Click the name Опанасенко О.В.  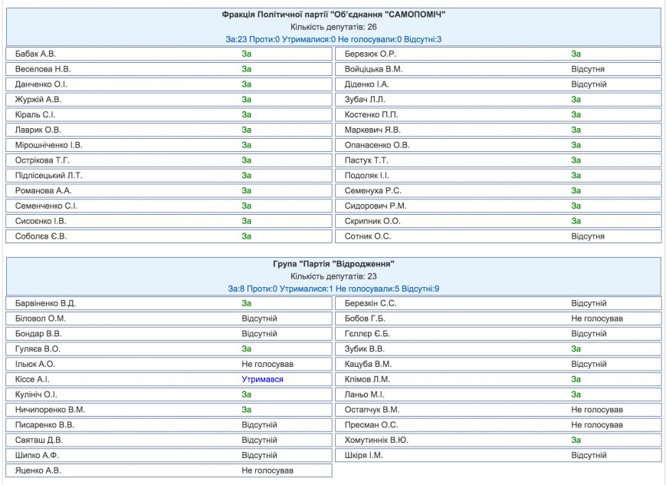pyautogui.click(x=377, y=145)
